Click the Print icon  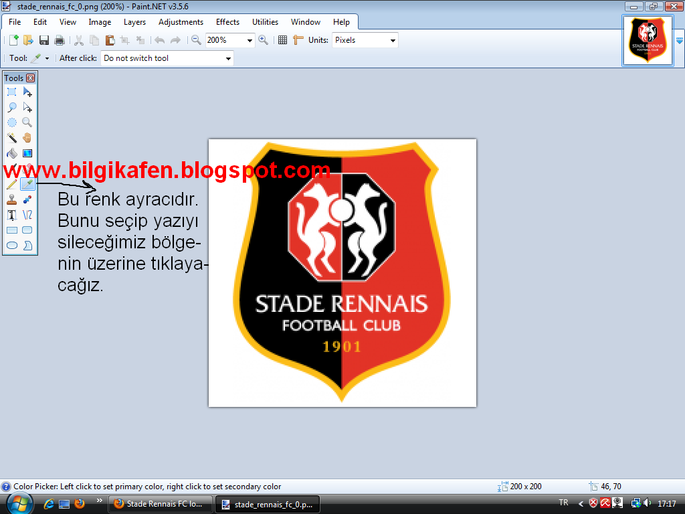point(59,40)
